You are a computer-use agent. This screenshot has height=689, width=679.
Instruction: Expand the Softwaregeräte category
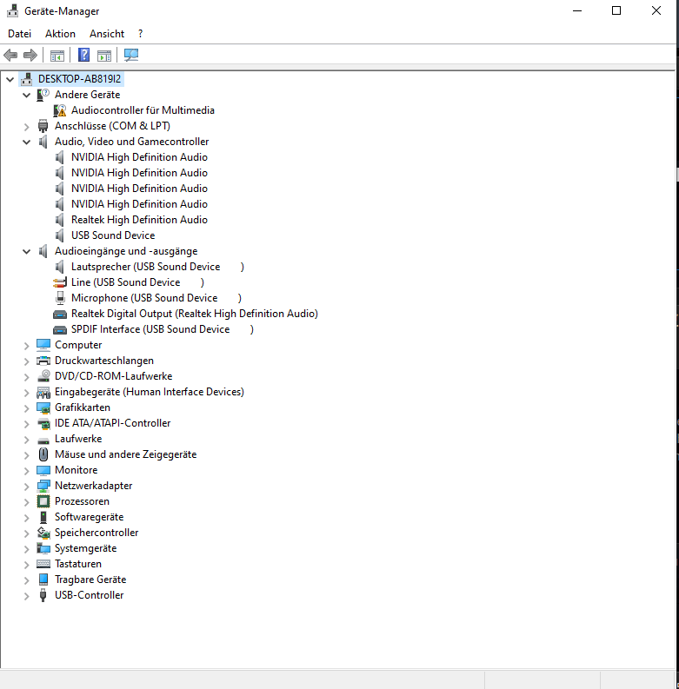pyautogui.click(x=26, y=518)
